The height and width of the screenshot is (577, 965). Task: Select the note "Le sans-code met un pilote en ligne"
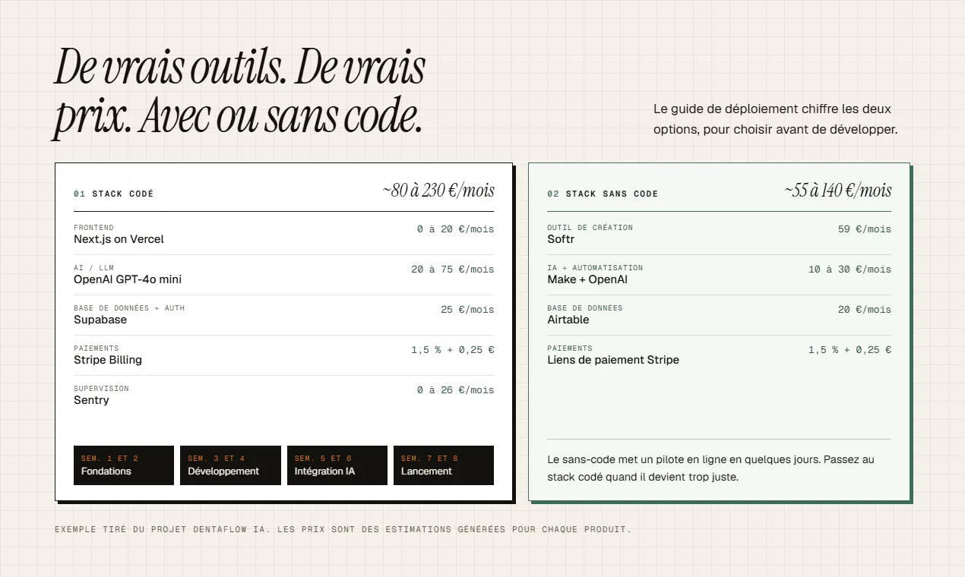(x=711, y=468)
